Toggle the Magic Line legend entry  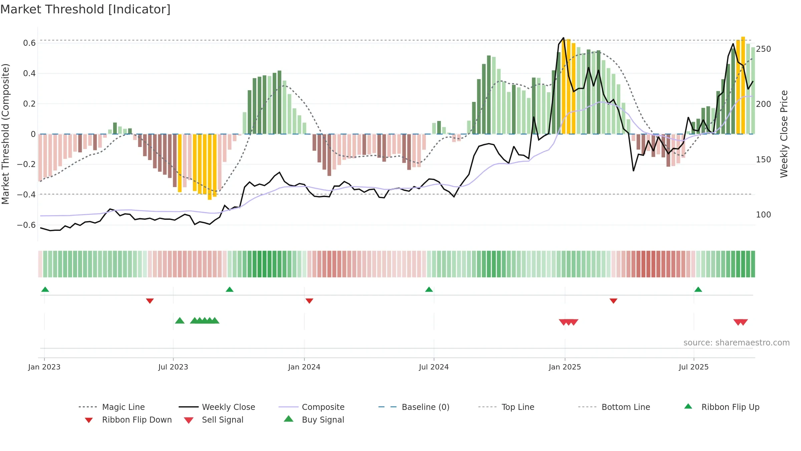111,407
